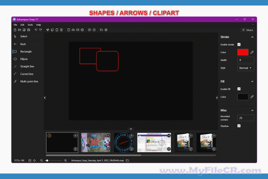This screenshot has height=179, width=268.
Task: Toggle the Shadow checkbox
Action: [239, 126]
